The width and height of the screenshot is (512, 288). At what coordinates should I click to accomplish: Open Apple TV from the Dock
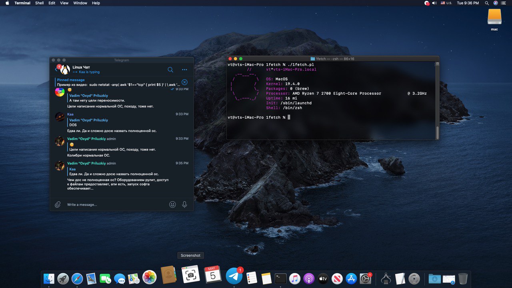coord(323,278)
